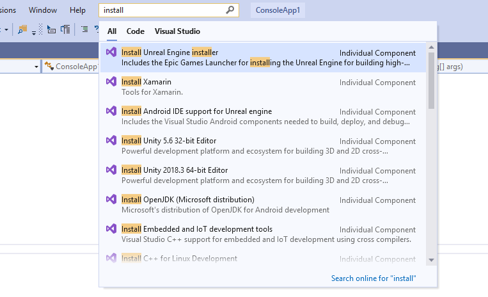Screen dimensions: 488x297
Task: Click the purple icon beside Install Xamarin
Action: pos(111,81)
